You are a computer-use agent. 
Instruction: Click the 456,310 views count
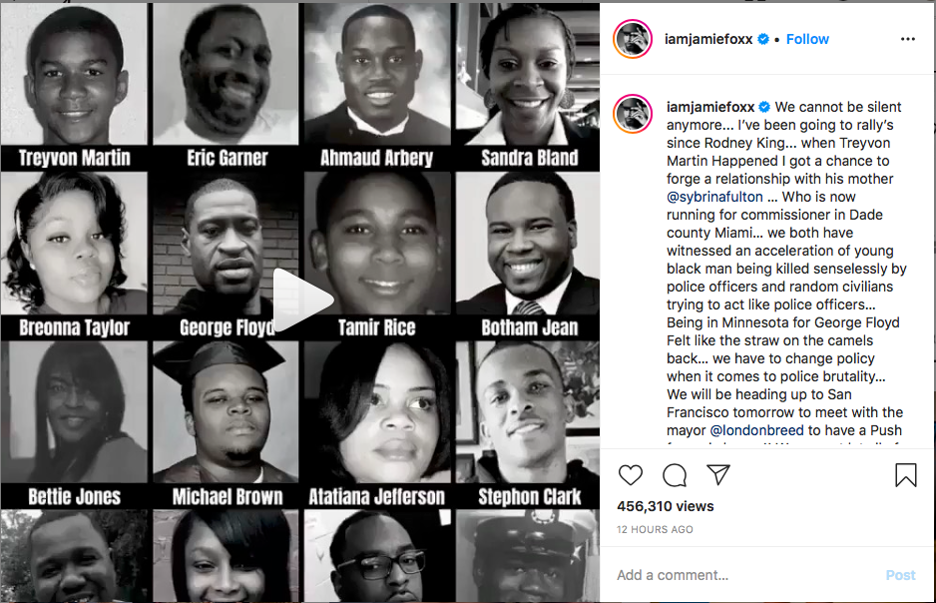(x=666, y=506)
